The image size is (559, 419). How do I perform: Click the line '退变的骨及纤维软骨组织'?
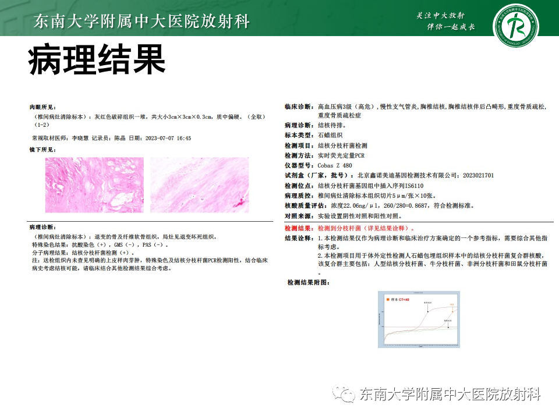126,237
